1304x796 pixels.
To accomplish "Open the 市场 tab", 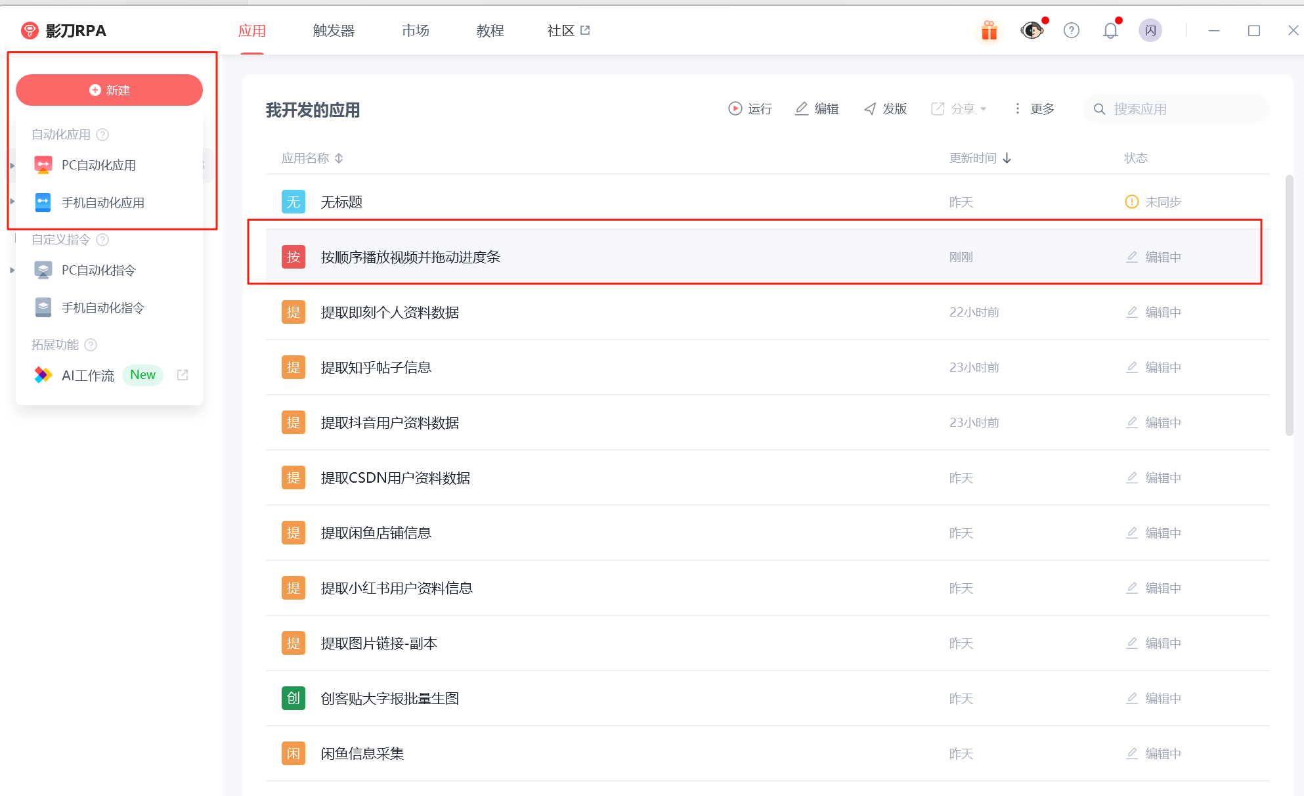I will pyautogui.click(x=415, y=31).
